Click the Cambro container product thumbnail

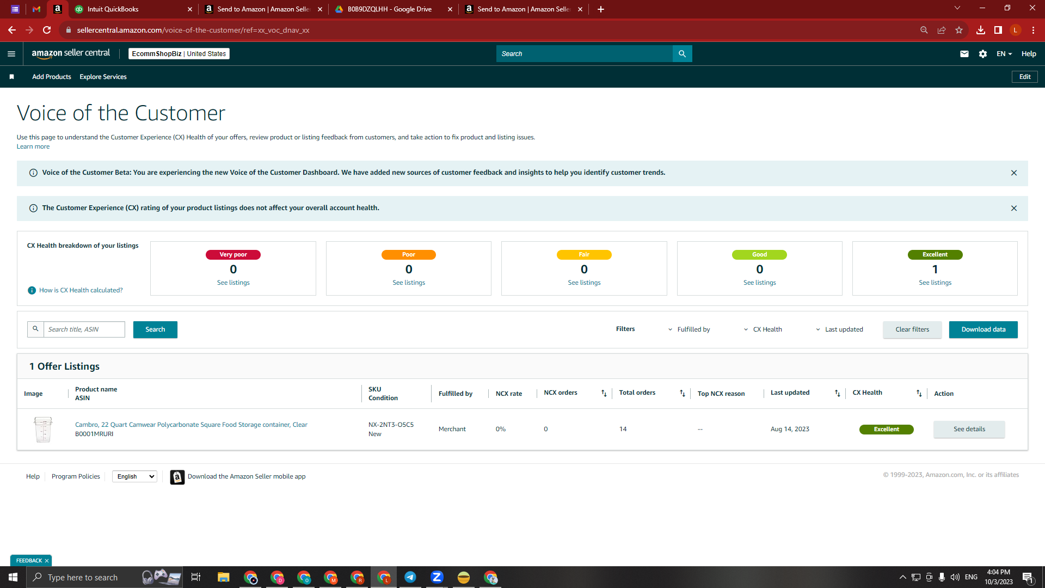coord(43,430)
